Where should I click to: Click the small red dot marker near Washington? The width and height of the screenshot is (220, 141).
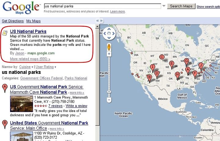pyautogui.click(x=132, y=53)
